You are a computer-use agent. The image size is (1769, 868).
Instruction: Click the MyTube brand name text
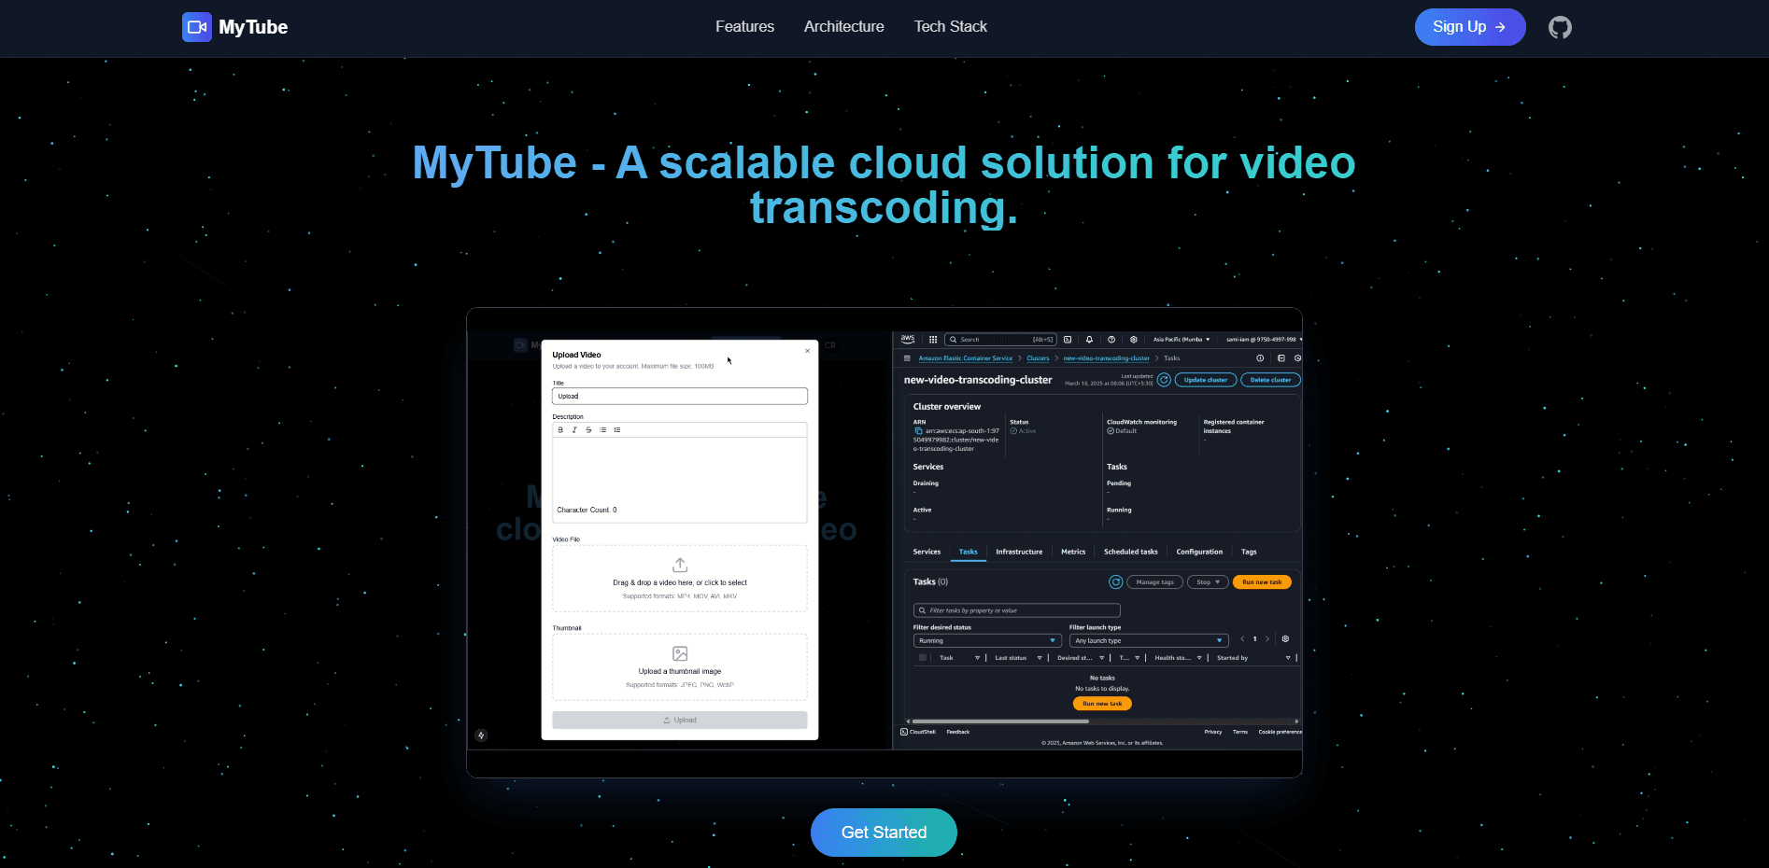click(x=253, y=27)
